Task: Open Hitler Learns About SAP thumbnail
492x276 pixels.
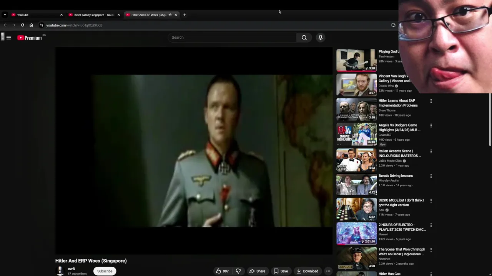Action: point(357,109)
